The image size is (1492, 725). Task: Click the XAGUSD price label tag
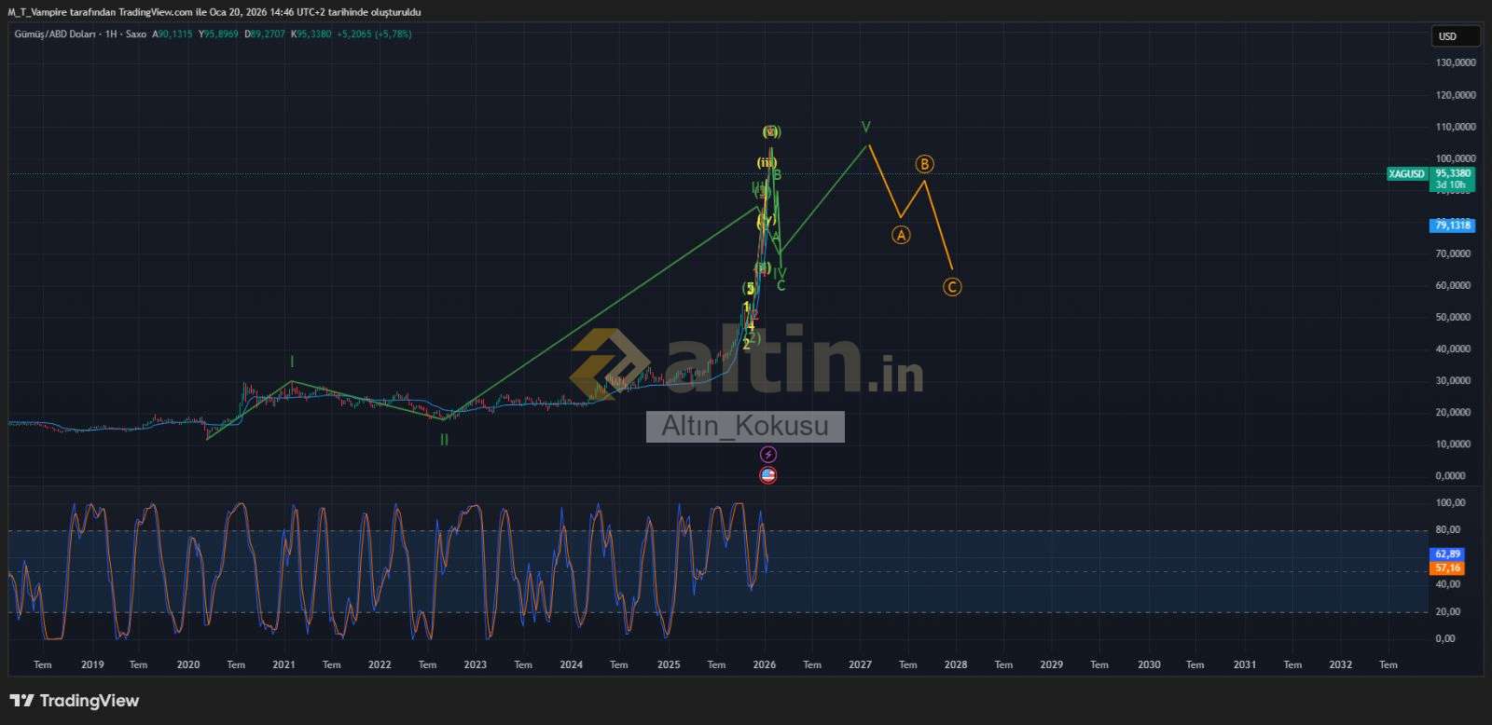(1406, 174)
